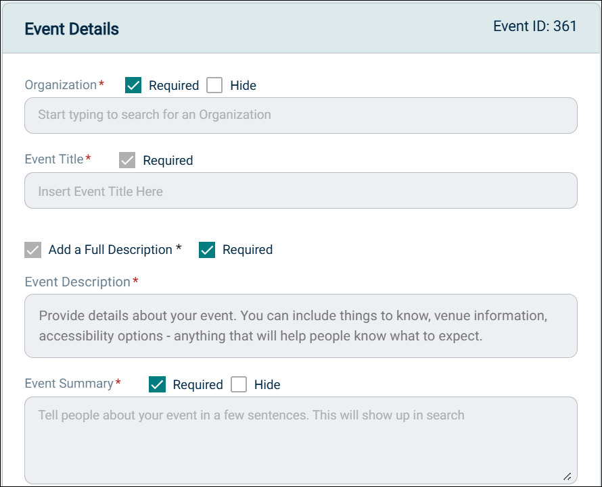Uncheck Required next to Add a Full Description

207,250
